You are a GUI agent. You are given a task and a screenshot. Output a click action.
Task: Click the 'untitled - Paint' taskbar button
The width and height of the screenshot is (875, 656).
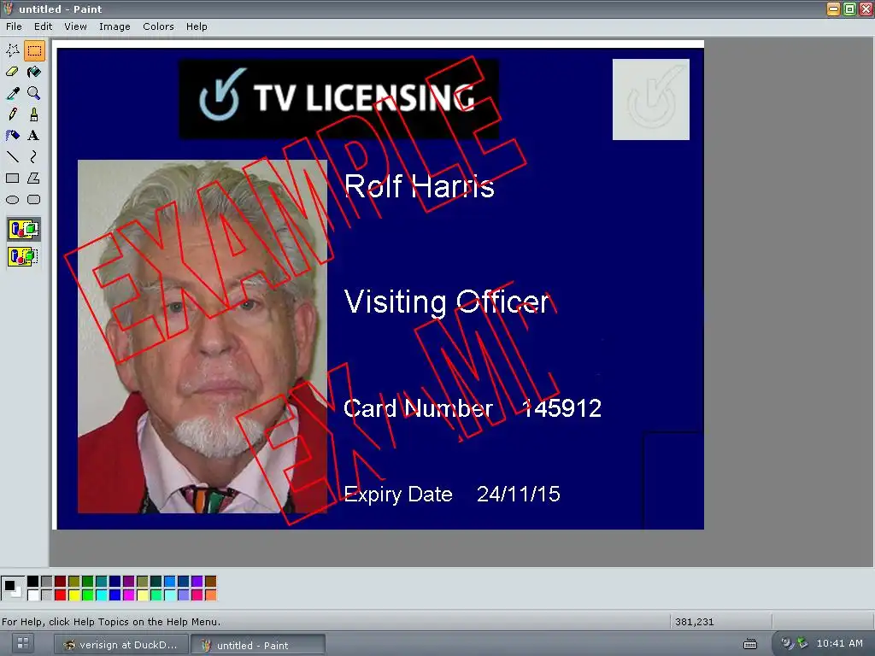pos(258,645)
